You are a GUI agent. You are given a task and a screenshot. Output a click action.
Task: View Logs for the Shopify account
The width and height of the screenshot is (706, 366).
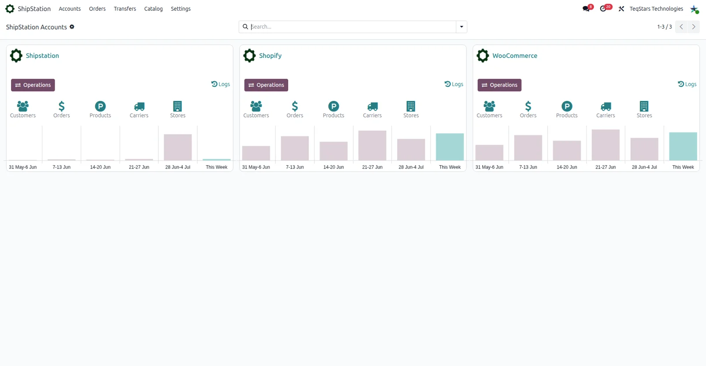(x=454, y=84)
